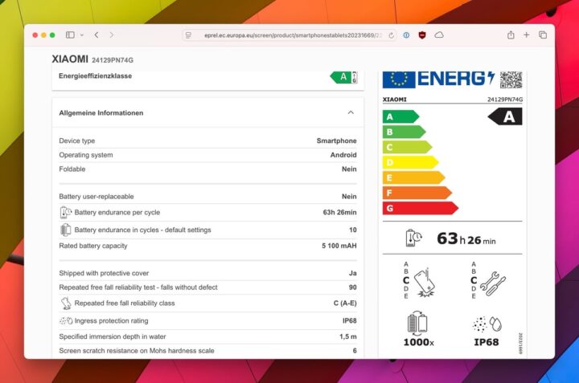Click the QR code on the energy label
Viewport: 579px width, 383px height.
tap(511, 79)
